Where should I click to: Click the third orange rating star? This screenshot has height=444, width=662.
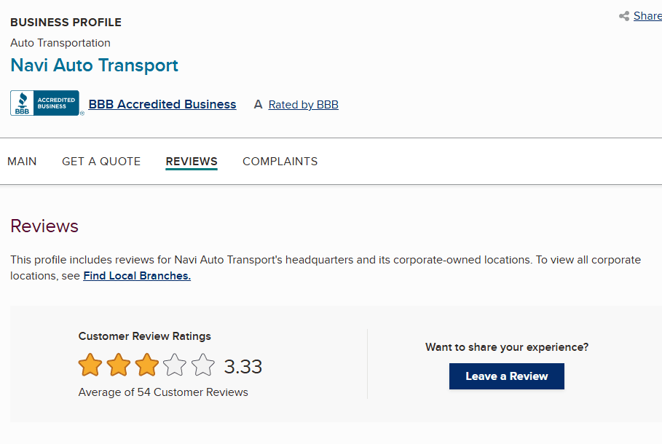pos(147,365)
